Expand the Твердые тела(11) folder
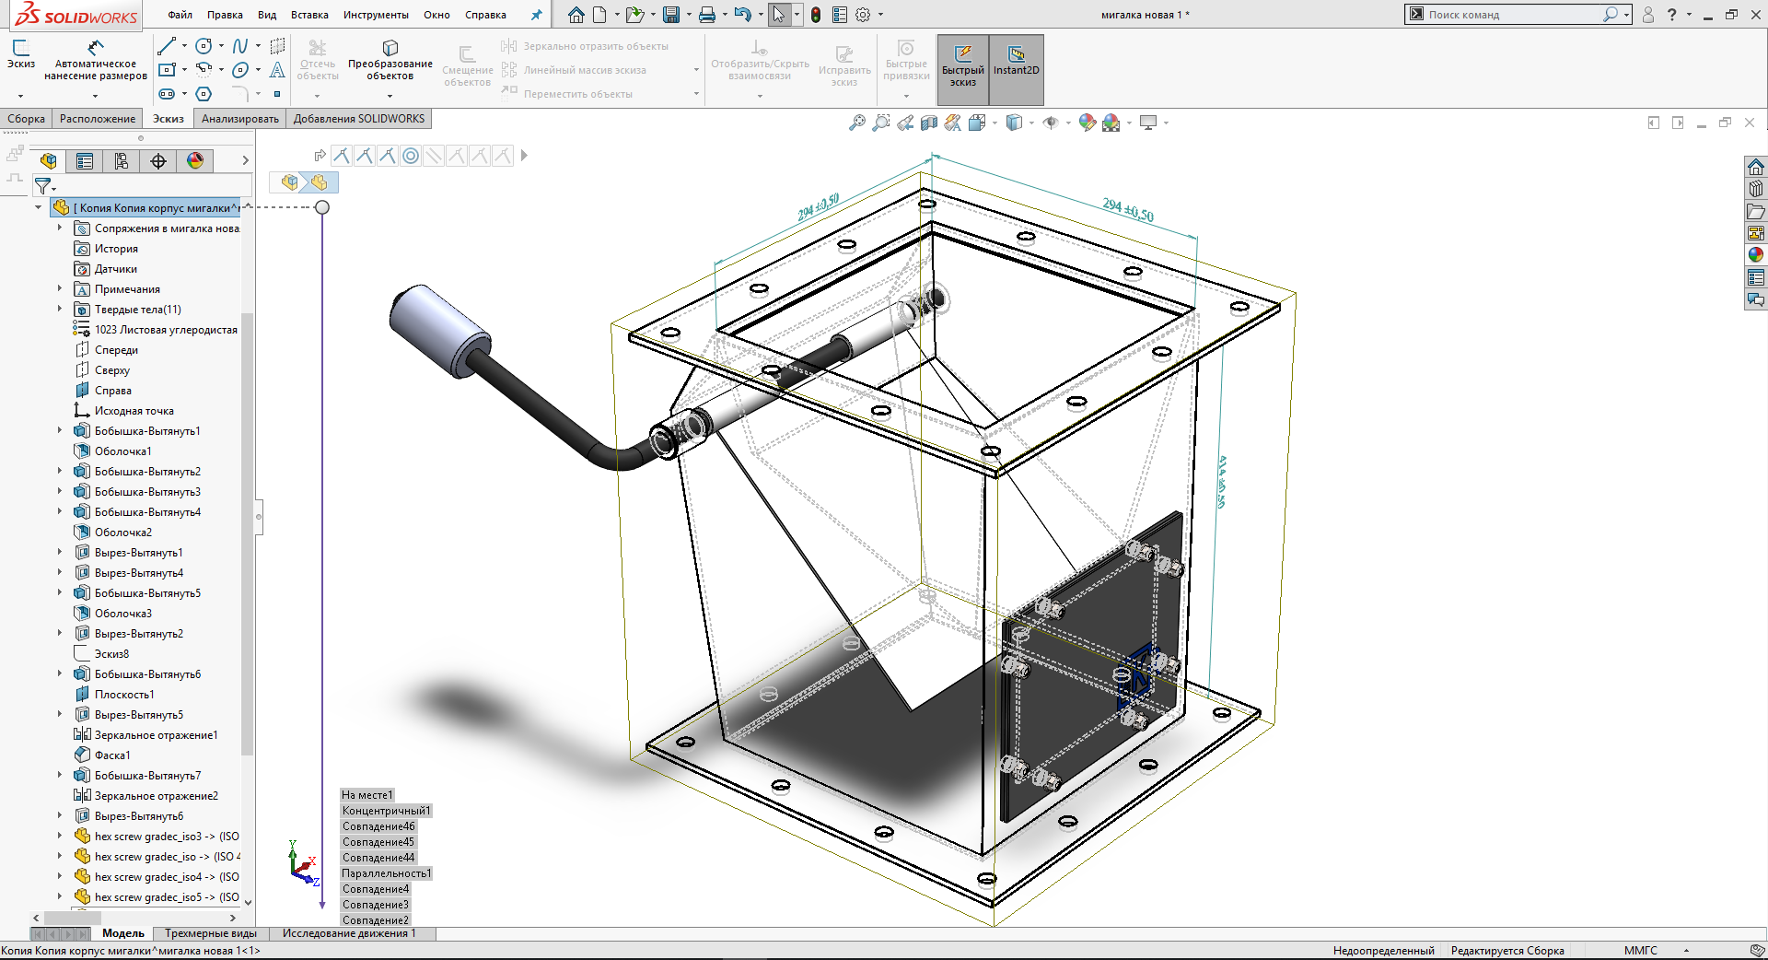The width and height of the screenshot is (1768, 960). click(x=60, y=310)
